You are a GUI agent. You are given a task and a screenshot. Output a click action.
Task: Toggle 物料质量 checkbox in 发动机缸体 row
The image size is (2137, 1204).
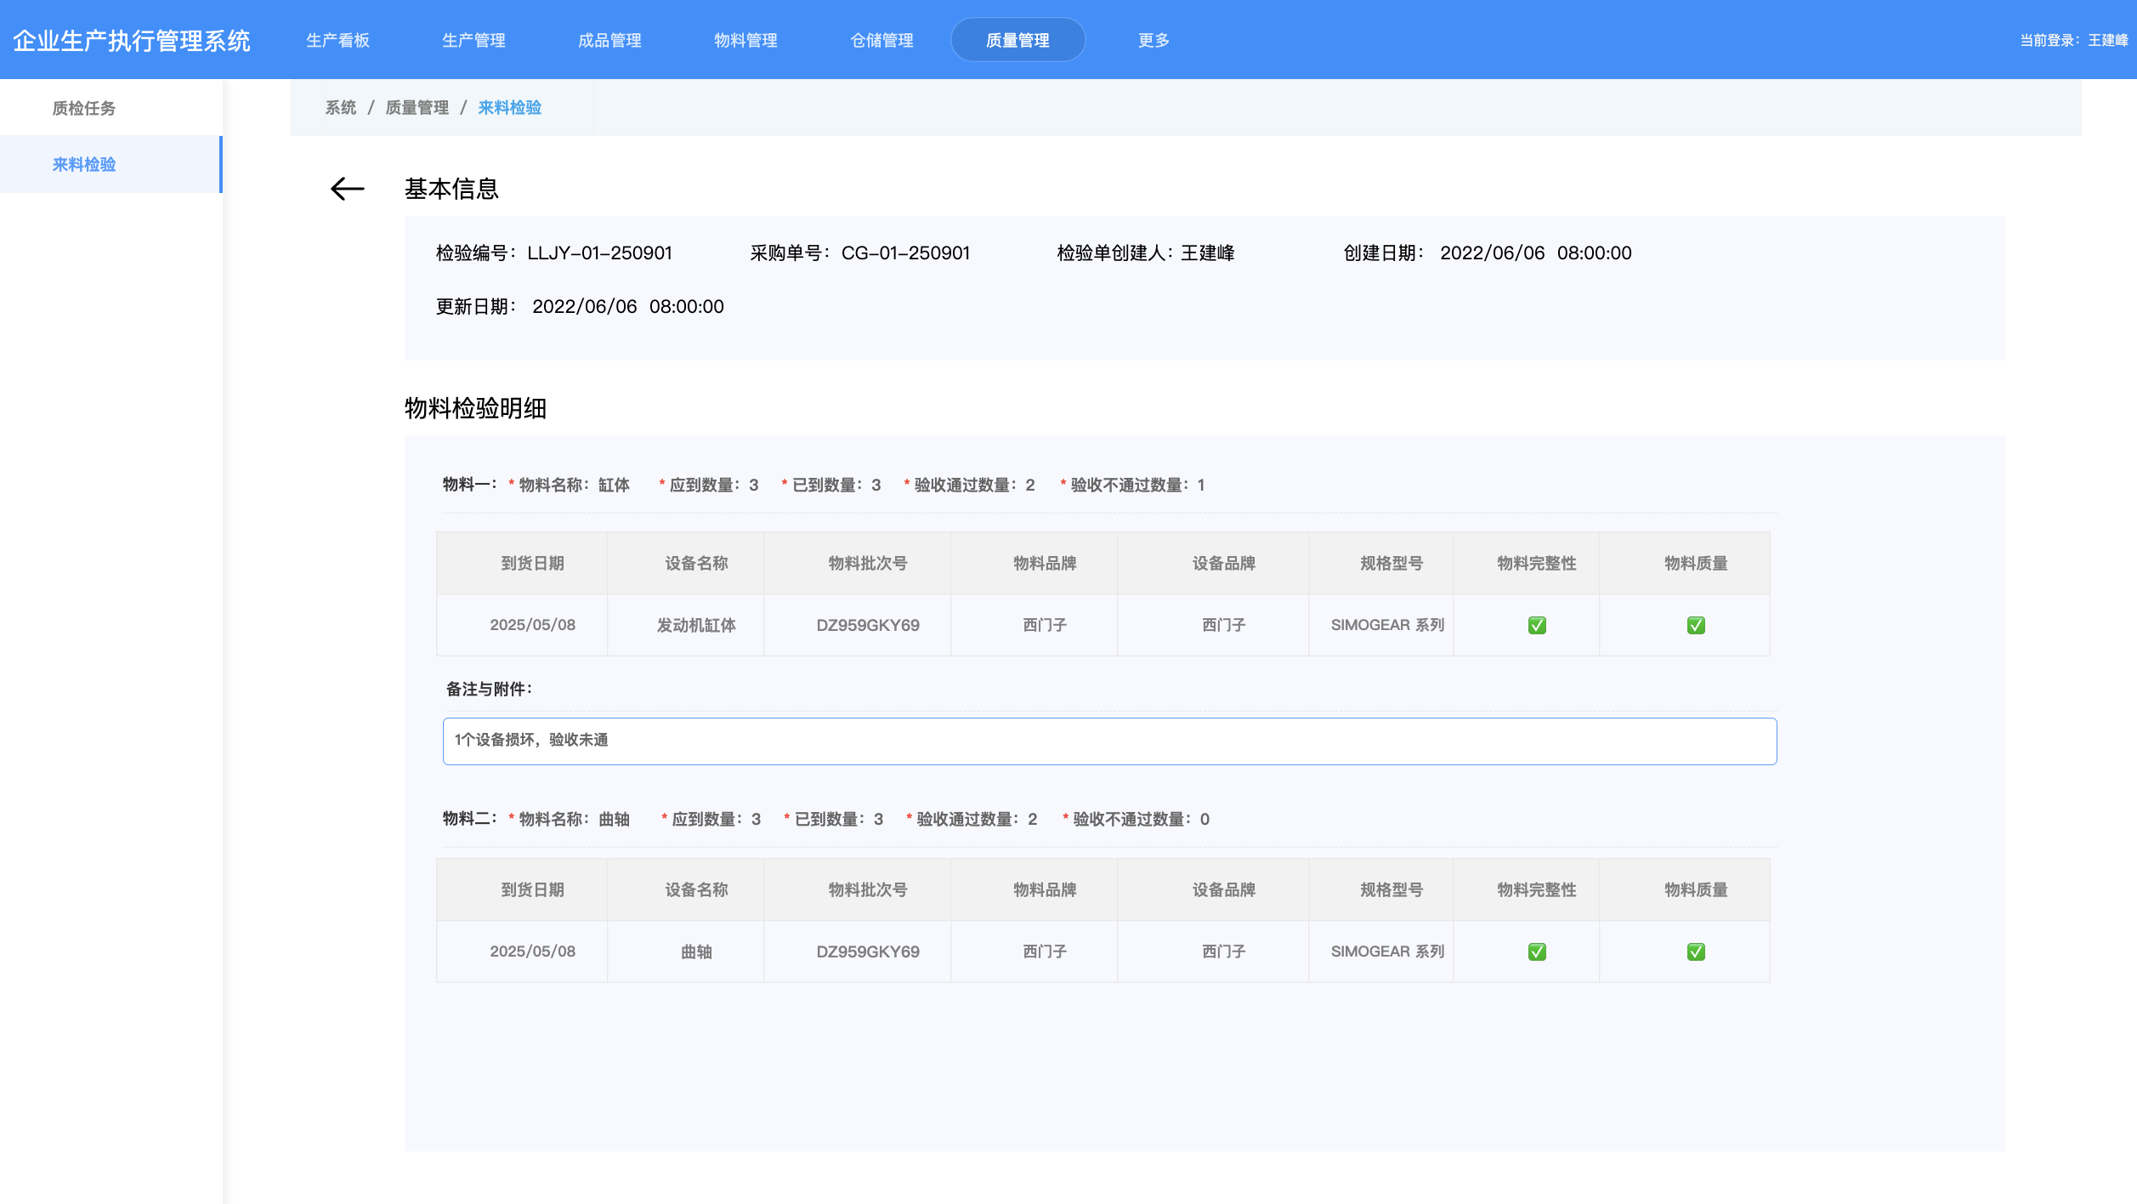click(x=1695, y=625)
